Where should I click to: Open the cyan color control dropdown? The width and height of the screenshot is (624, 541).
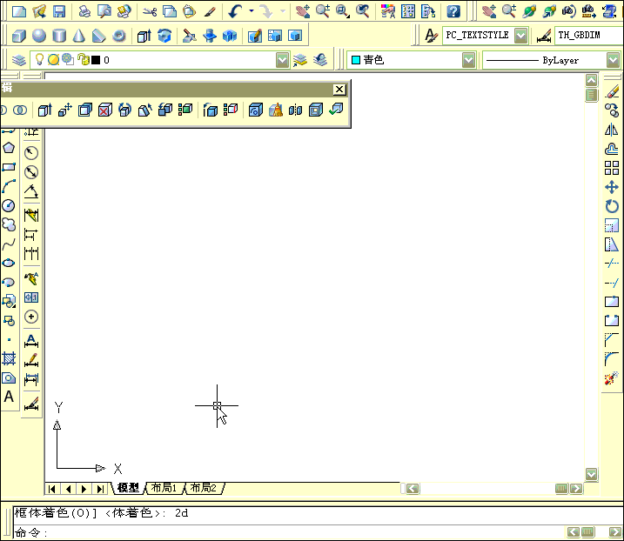469,60
